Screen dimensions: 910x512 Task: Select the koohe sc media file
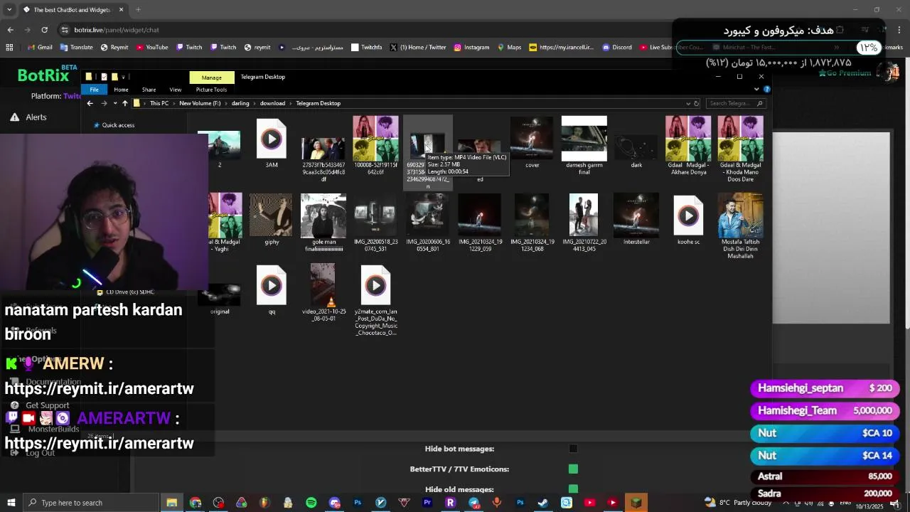[x=688, y=220]
